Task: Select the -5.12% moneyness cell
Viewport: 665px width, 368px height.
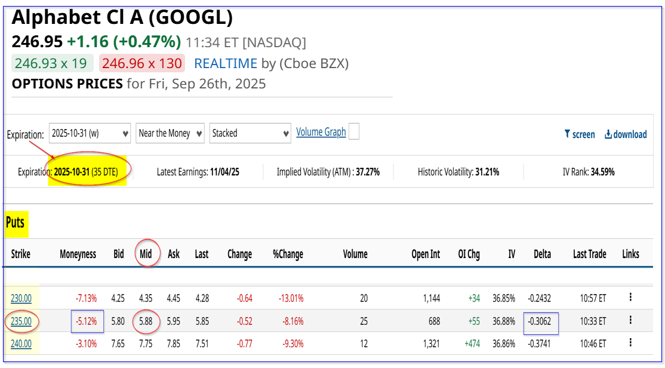Action: click(x=87, y=321)
